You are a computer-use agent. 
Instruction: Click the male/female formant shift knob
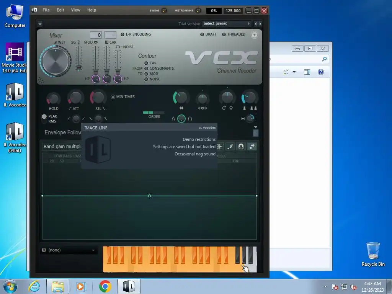(x=227, y=98)
